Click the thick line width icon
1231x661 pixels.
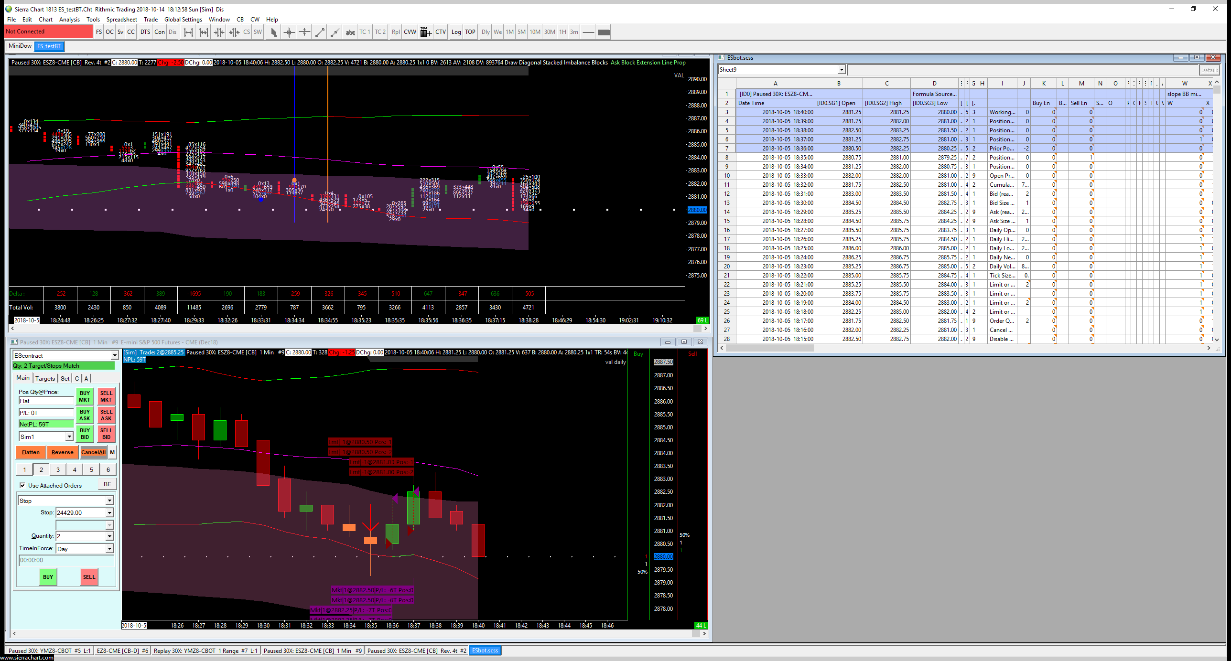[604, 32]
